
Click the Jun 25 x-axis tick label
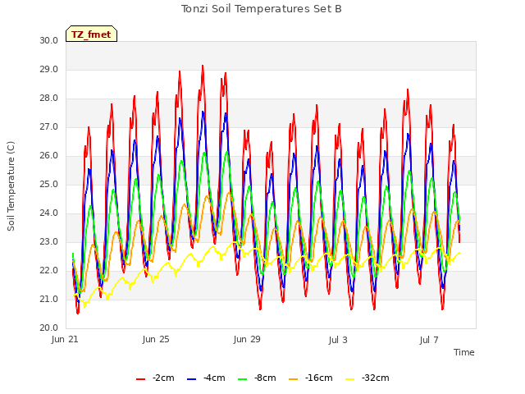pos(156,339)
